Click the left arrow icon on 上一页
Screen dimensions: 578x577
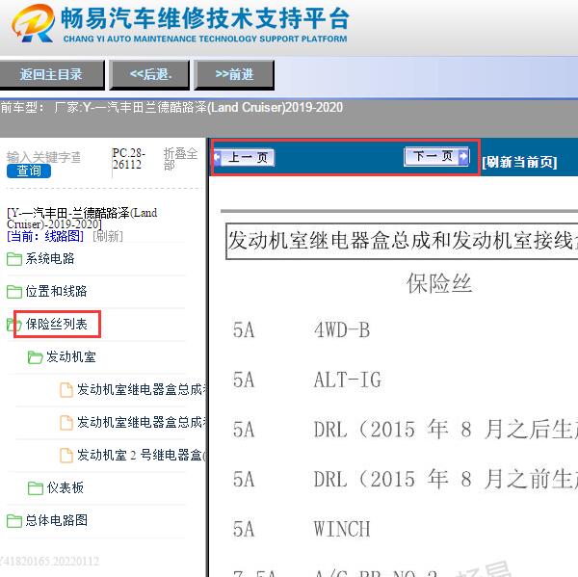point(218,157)
